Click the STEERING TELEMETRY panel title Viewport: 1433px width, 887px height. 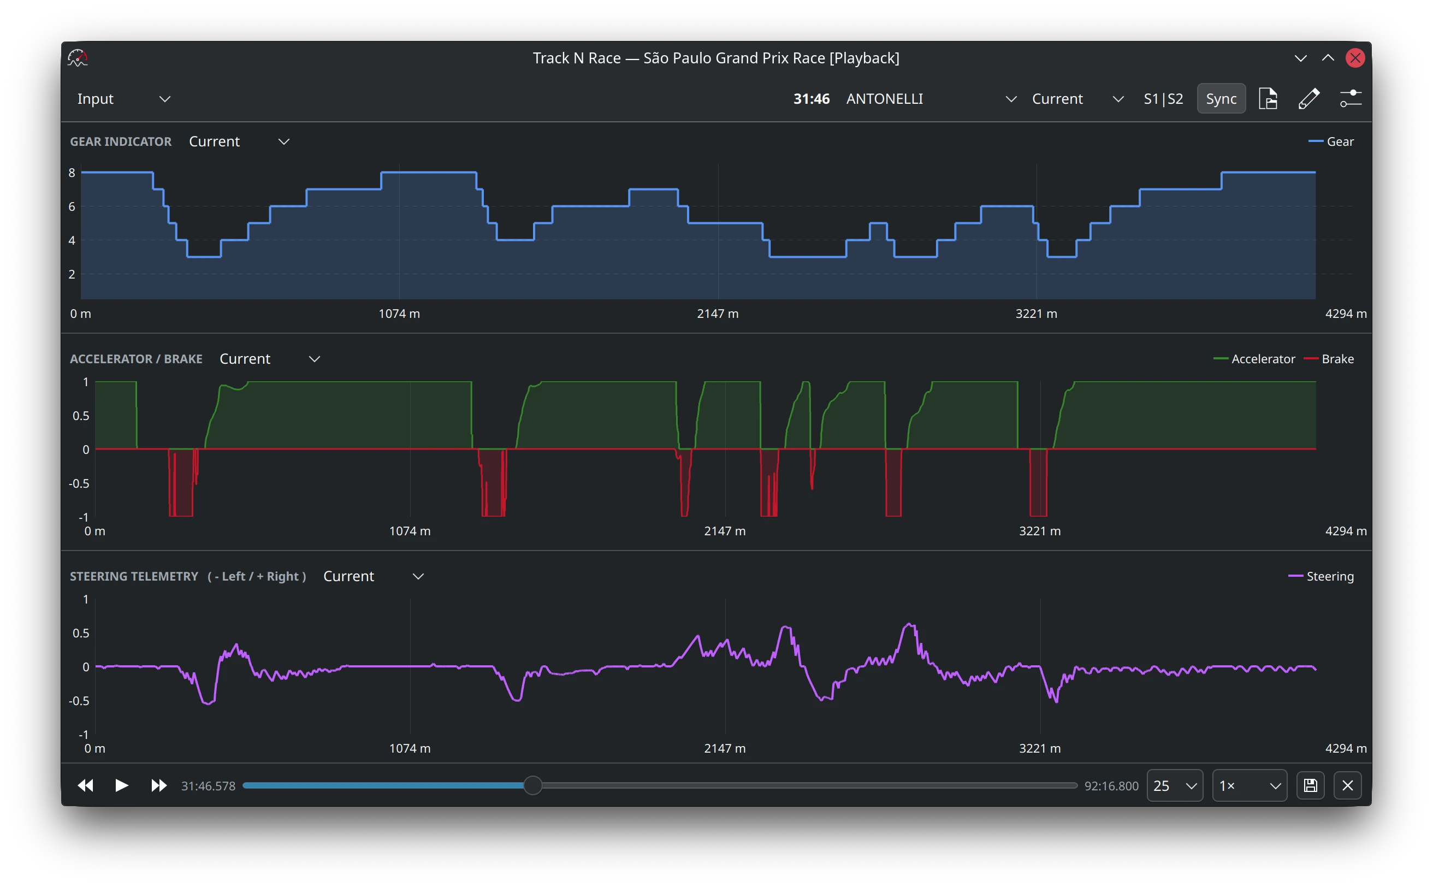pyautogui.click(x=134, y=576)
